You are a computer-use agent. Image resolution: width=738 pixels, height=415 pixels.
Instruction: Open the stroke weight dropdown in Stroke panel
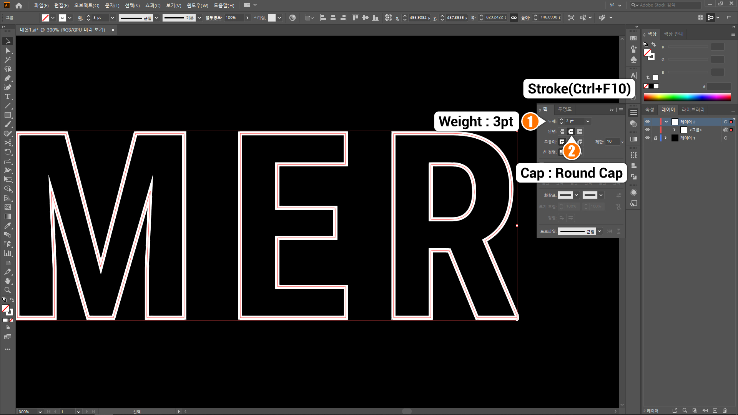[x=588, y=121]
